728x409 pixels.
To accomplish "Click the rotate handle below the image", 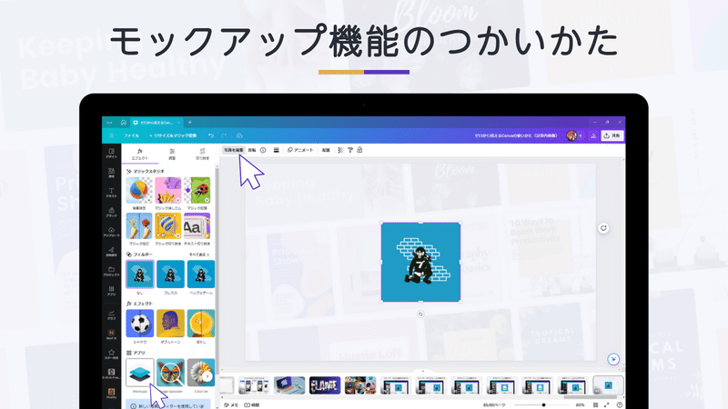I will pyautogui.click(x=420, y=314).
